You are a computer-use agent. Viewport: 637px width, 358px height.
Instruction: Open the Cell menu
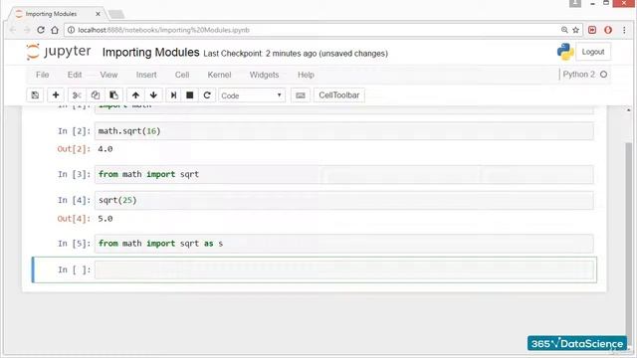pyautogui.click(x=182, y=75)
